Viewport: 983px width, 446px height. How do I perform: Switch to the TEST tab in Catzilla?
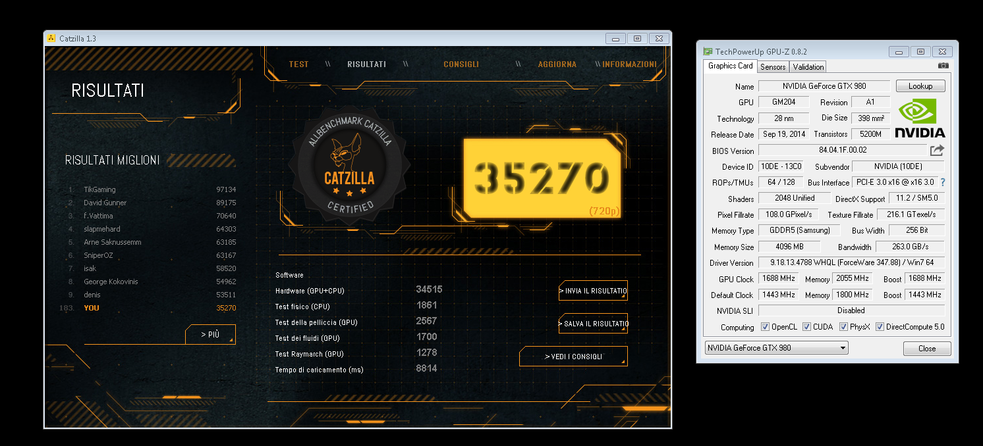(298, 64)
